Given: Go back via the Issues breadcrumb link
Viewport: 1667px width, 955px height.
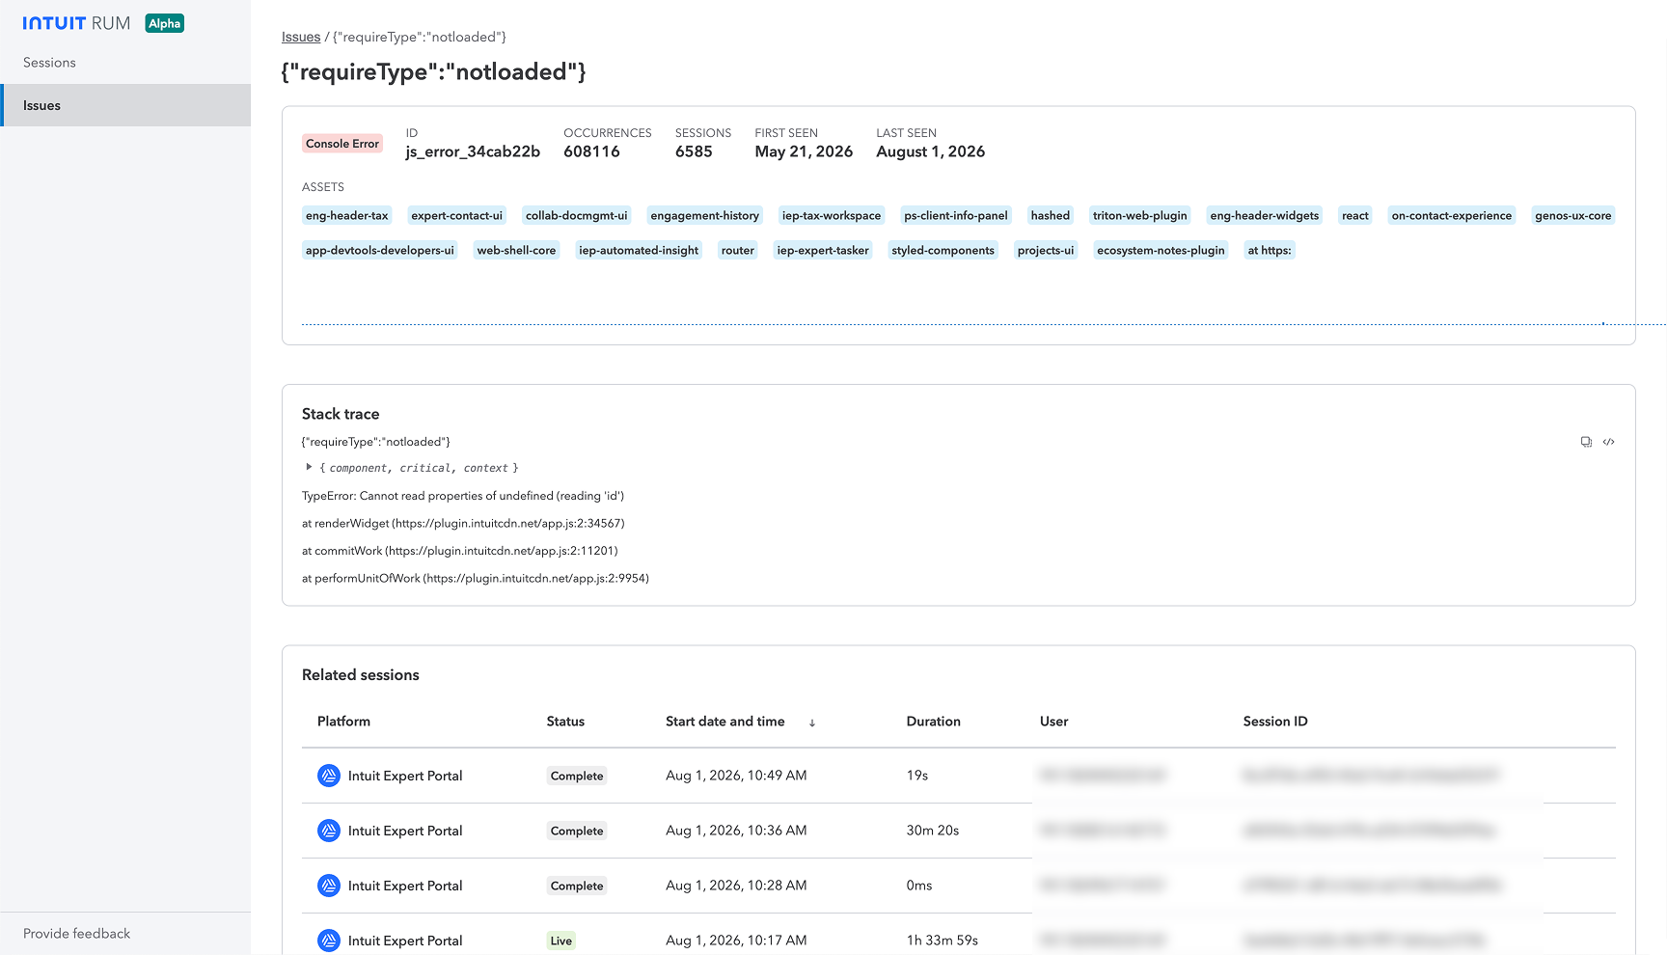Looking at the screenshot, I should [x=301, y=37].
